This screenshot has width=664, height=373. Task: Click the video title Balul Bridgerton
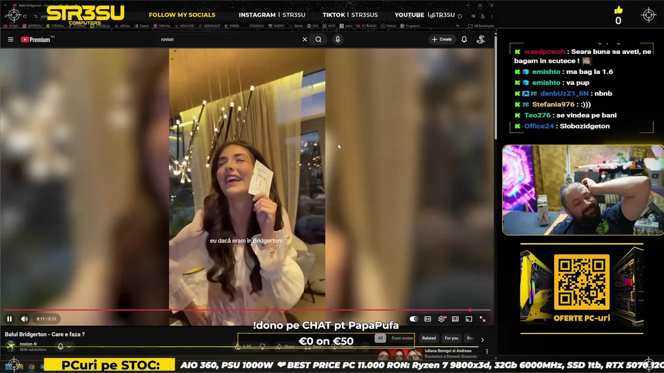pyautogui.click(x=45, y=335)
